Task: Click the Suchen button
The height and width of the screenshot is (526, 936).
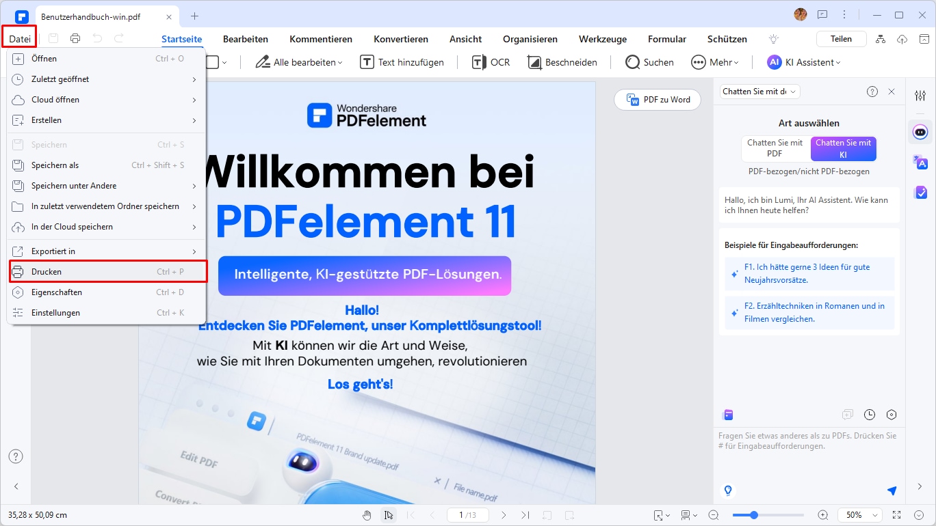Action: [x=650, y=62]
